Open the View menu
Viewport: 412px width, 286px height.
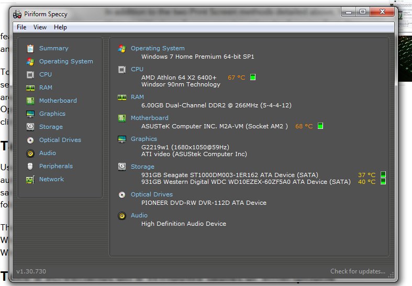[x=40, y=27]
